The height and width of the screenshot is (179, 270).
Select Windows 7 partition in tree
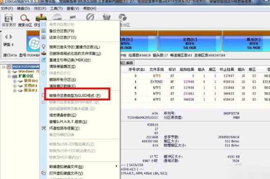tap(28, 72)
